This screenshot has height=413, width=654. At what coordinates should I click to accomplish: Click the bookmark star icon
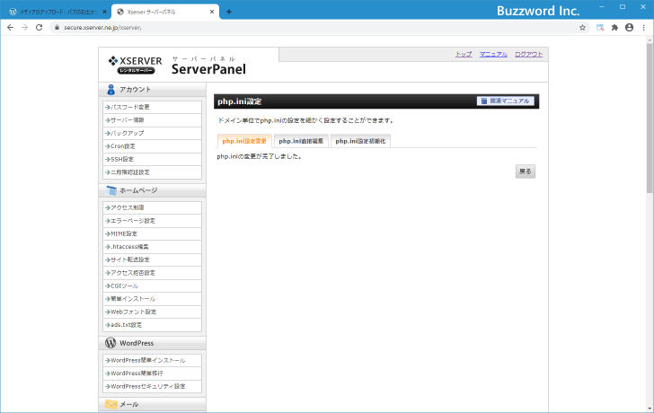coord(583,28)
